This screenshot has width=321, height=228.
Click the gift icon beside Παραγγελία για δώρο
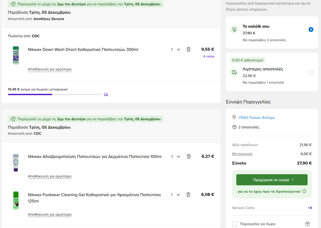(x=307, y=224)
